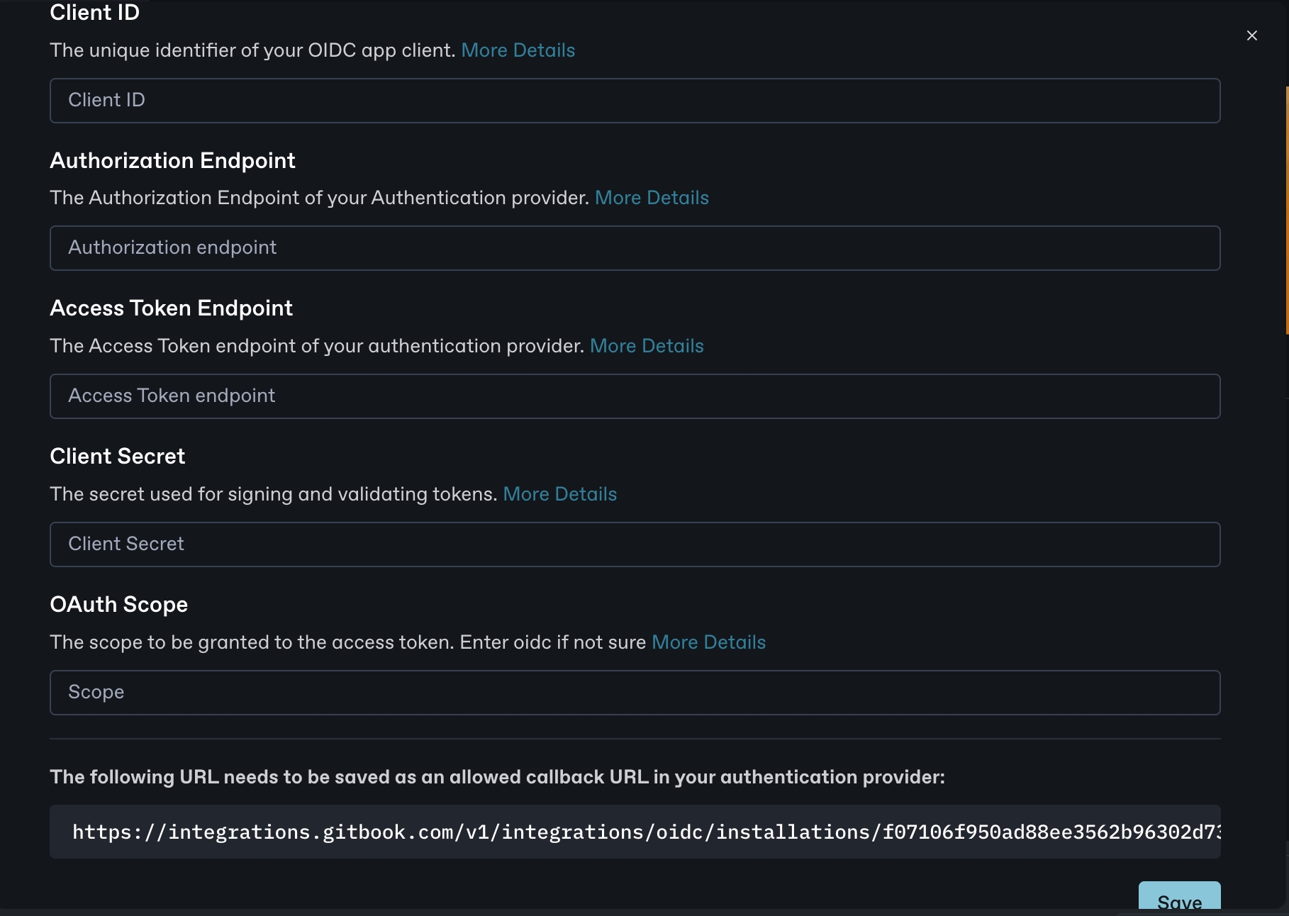1289x916 pixels.
Task: Click the allowed callback URL instruction text
Action: [x=496, y=777]
